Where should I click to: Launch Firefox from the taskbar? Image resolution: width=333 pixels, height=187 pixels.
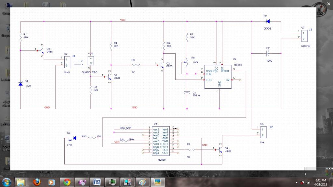pyautogui.click(x=37, y=182)
